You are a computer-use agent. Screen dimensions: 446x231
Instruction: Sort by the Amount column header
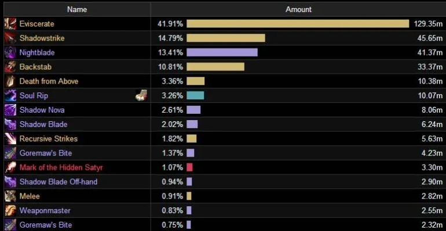click(x=298, y=9)
